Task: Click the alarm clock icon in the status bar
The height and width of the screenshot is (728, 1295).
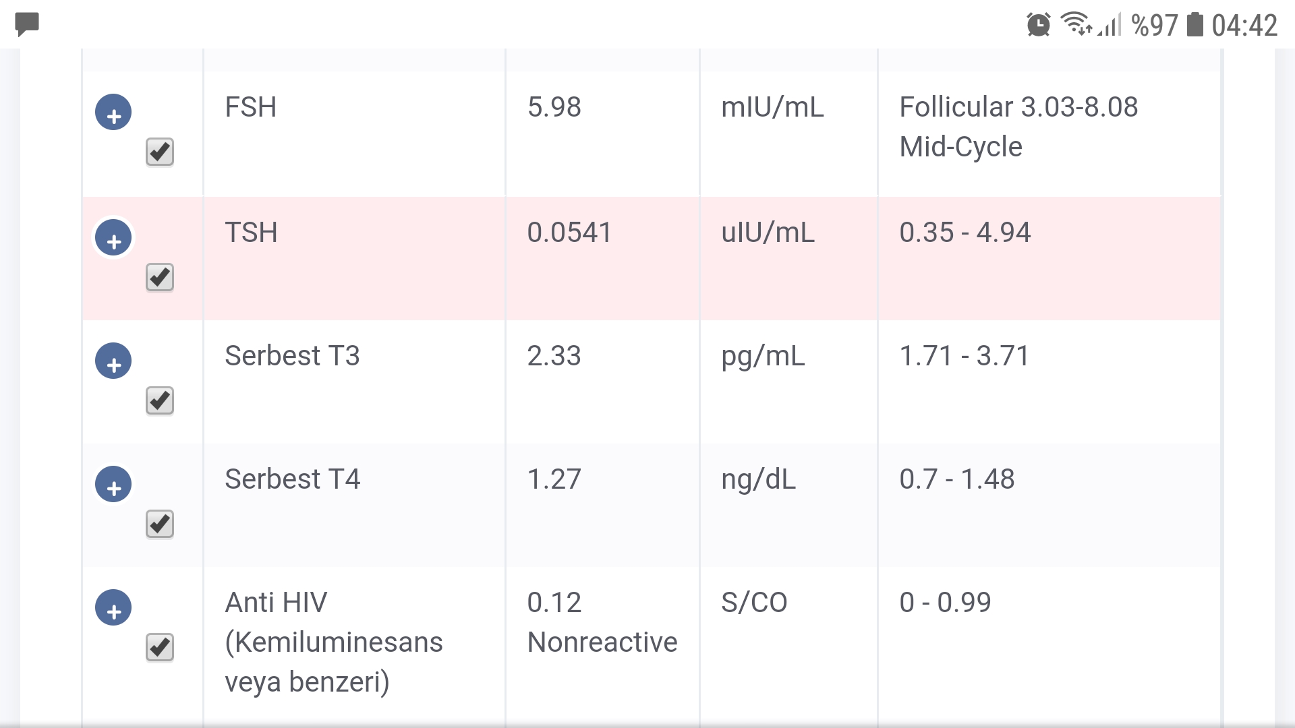Action: point(1037,24)
